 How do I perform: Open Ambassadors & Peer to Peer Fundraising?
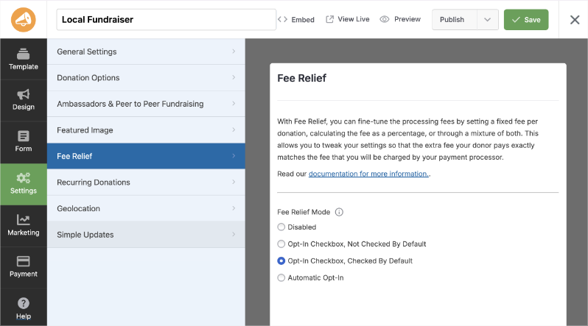[x=146, y=104]
